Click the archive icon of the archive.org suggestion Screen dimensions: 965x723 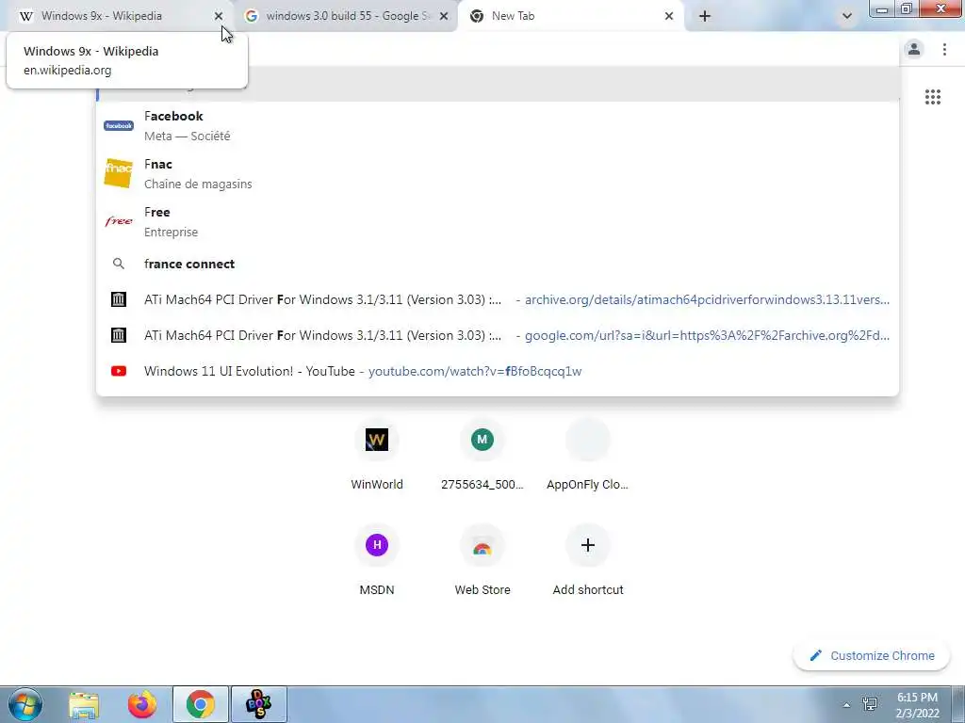click(x=118, y=299)
